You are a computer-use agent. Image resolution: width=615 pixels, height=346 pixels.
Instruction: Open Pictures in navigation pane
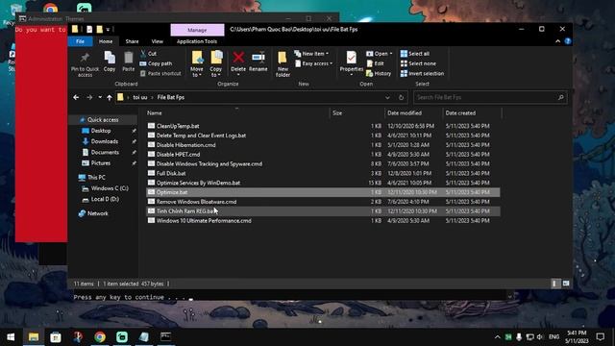[x=100, y=162]
